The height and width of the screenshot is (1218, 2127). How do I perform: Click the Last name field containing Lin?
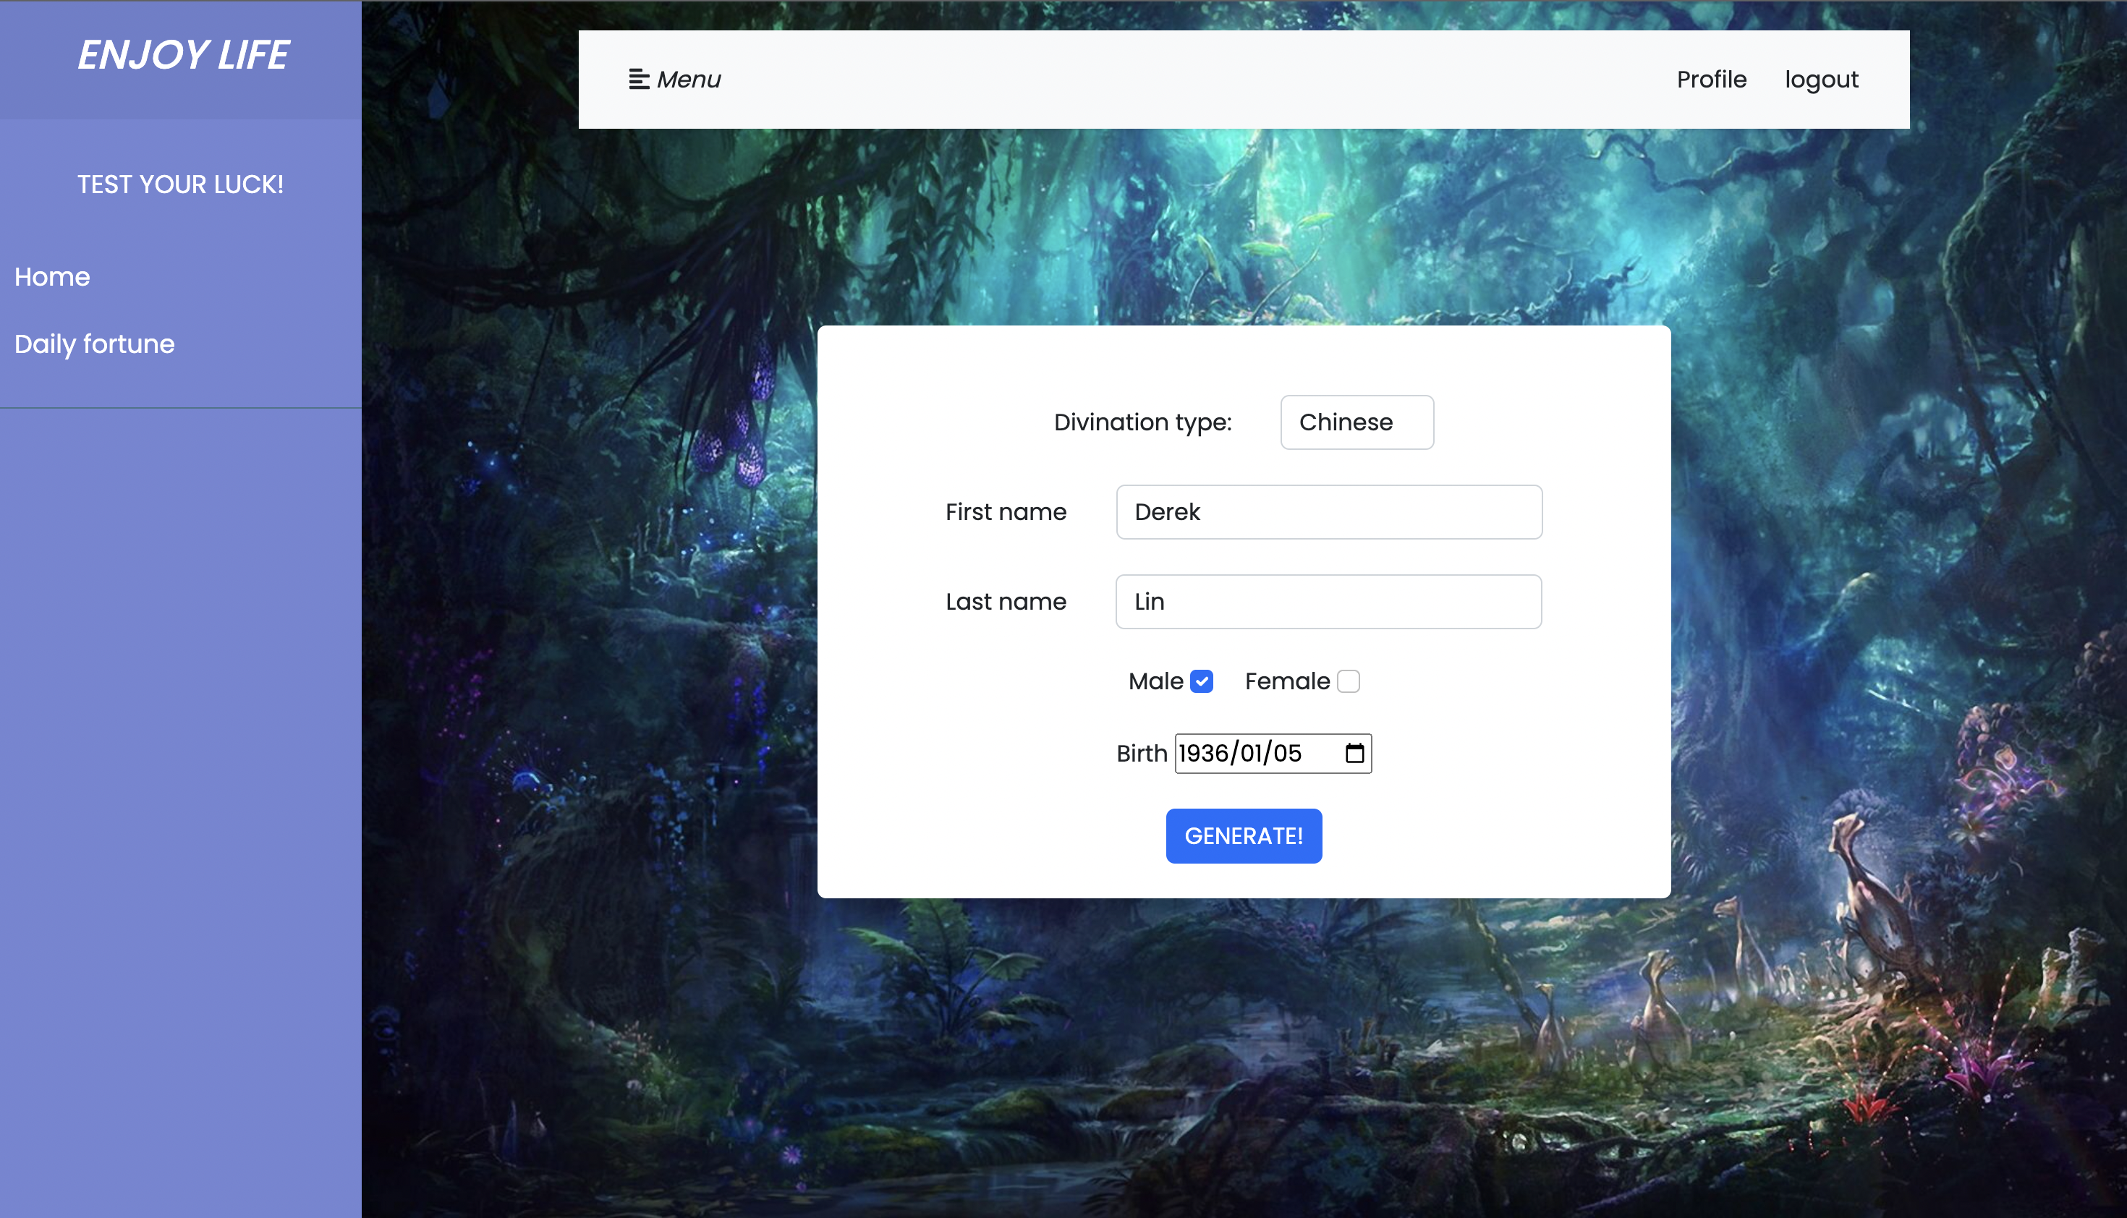point(1329,602)
